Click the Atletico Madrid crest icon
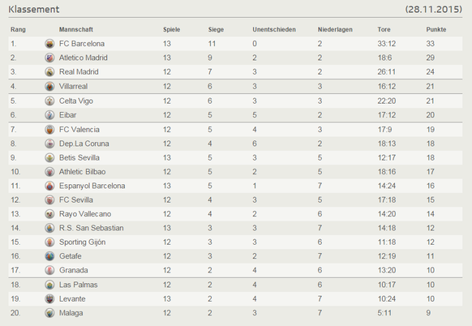The width and height of the screenshot is (472, 326). pos(49,58)
